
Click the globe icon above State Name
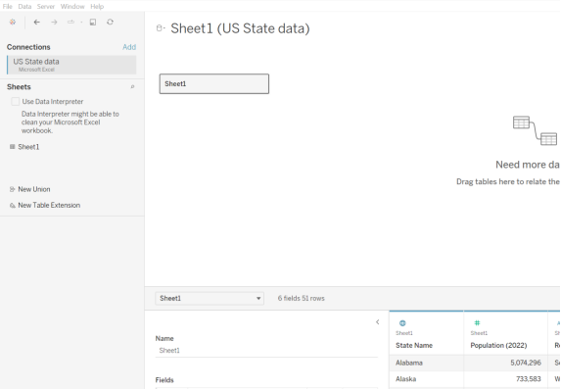point(402,323)
